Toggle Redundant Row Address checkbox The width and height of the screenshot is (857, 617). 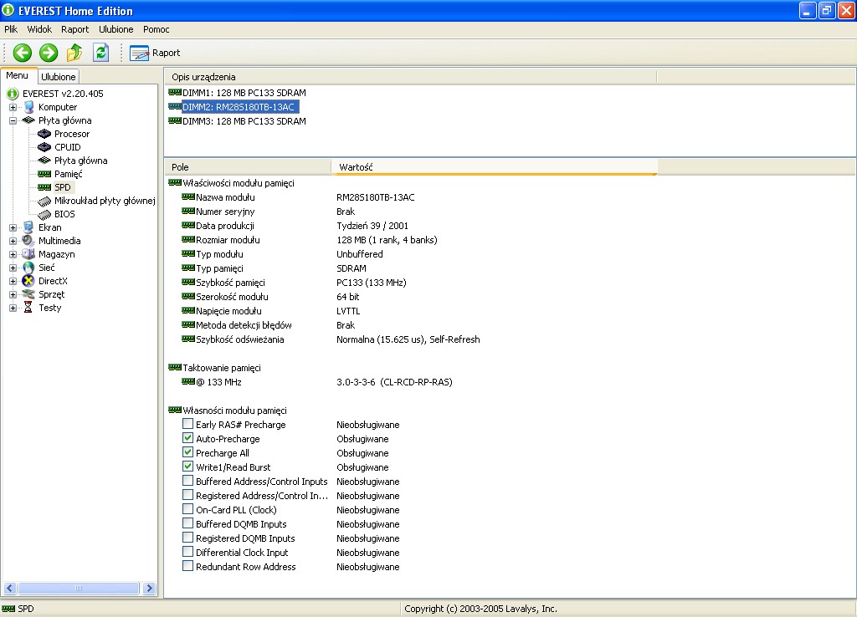coord(187,566)
